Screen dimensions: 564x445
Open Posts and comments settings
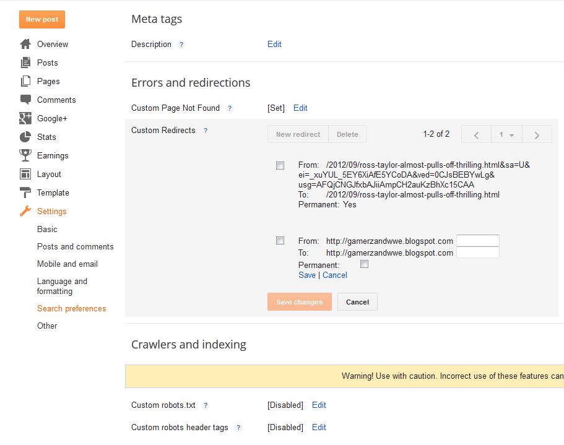pos(76,246)
